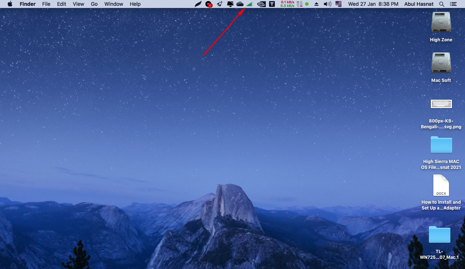Open the Edit menu

point(61,4)
